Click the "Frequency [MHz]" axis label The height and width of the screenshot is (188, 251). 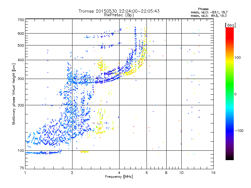coord(119,177)
